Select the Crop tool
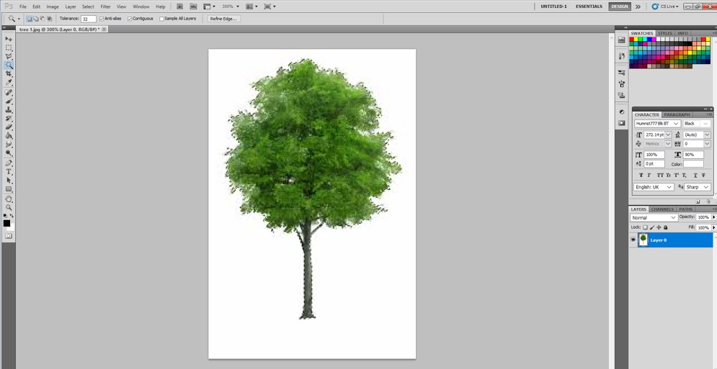The width and height of the screenshot is (717, 369). [x=9, y=74]
